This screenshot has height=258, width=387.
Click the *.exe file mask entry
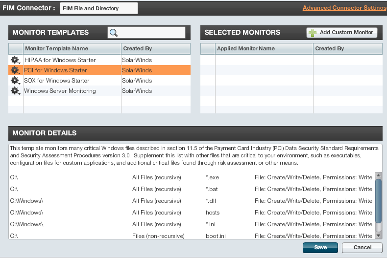[x=212, y=177]
